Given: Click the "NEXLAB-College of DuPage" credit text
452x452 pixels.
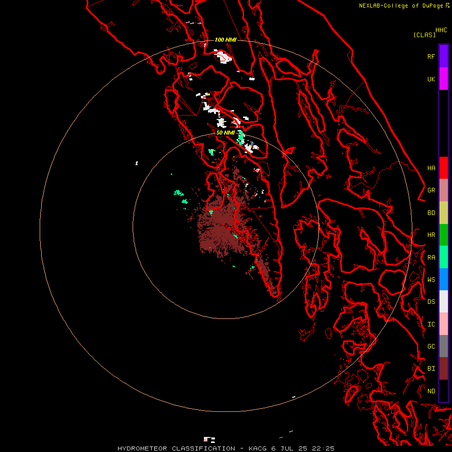Looking at the screenshot, I should (x=401, y=6).
